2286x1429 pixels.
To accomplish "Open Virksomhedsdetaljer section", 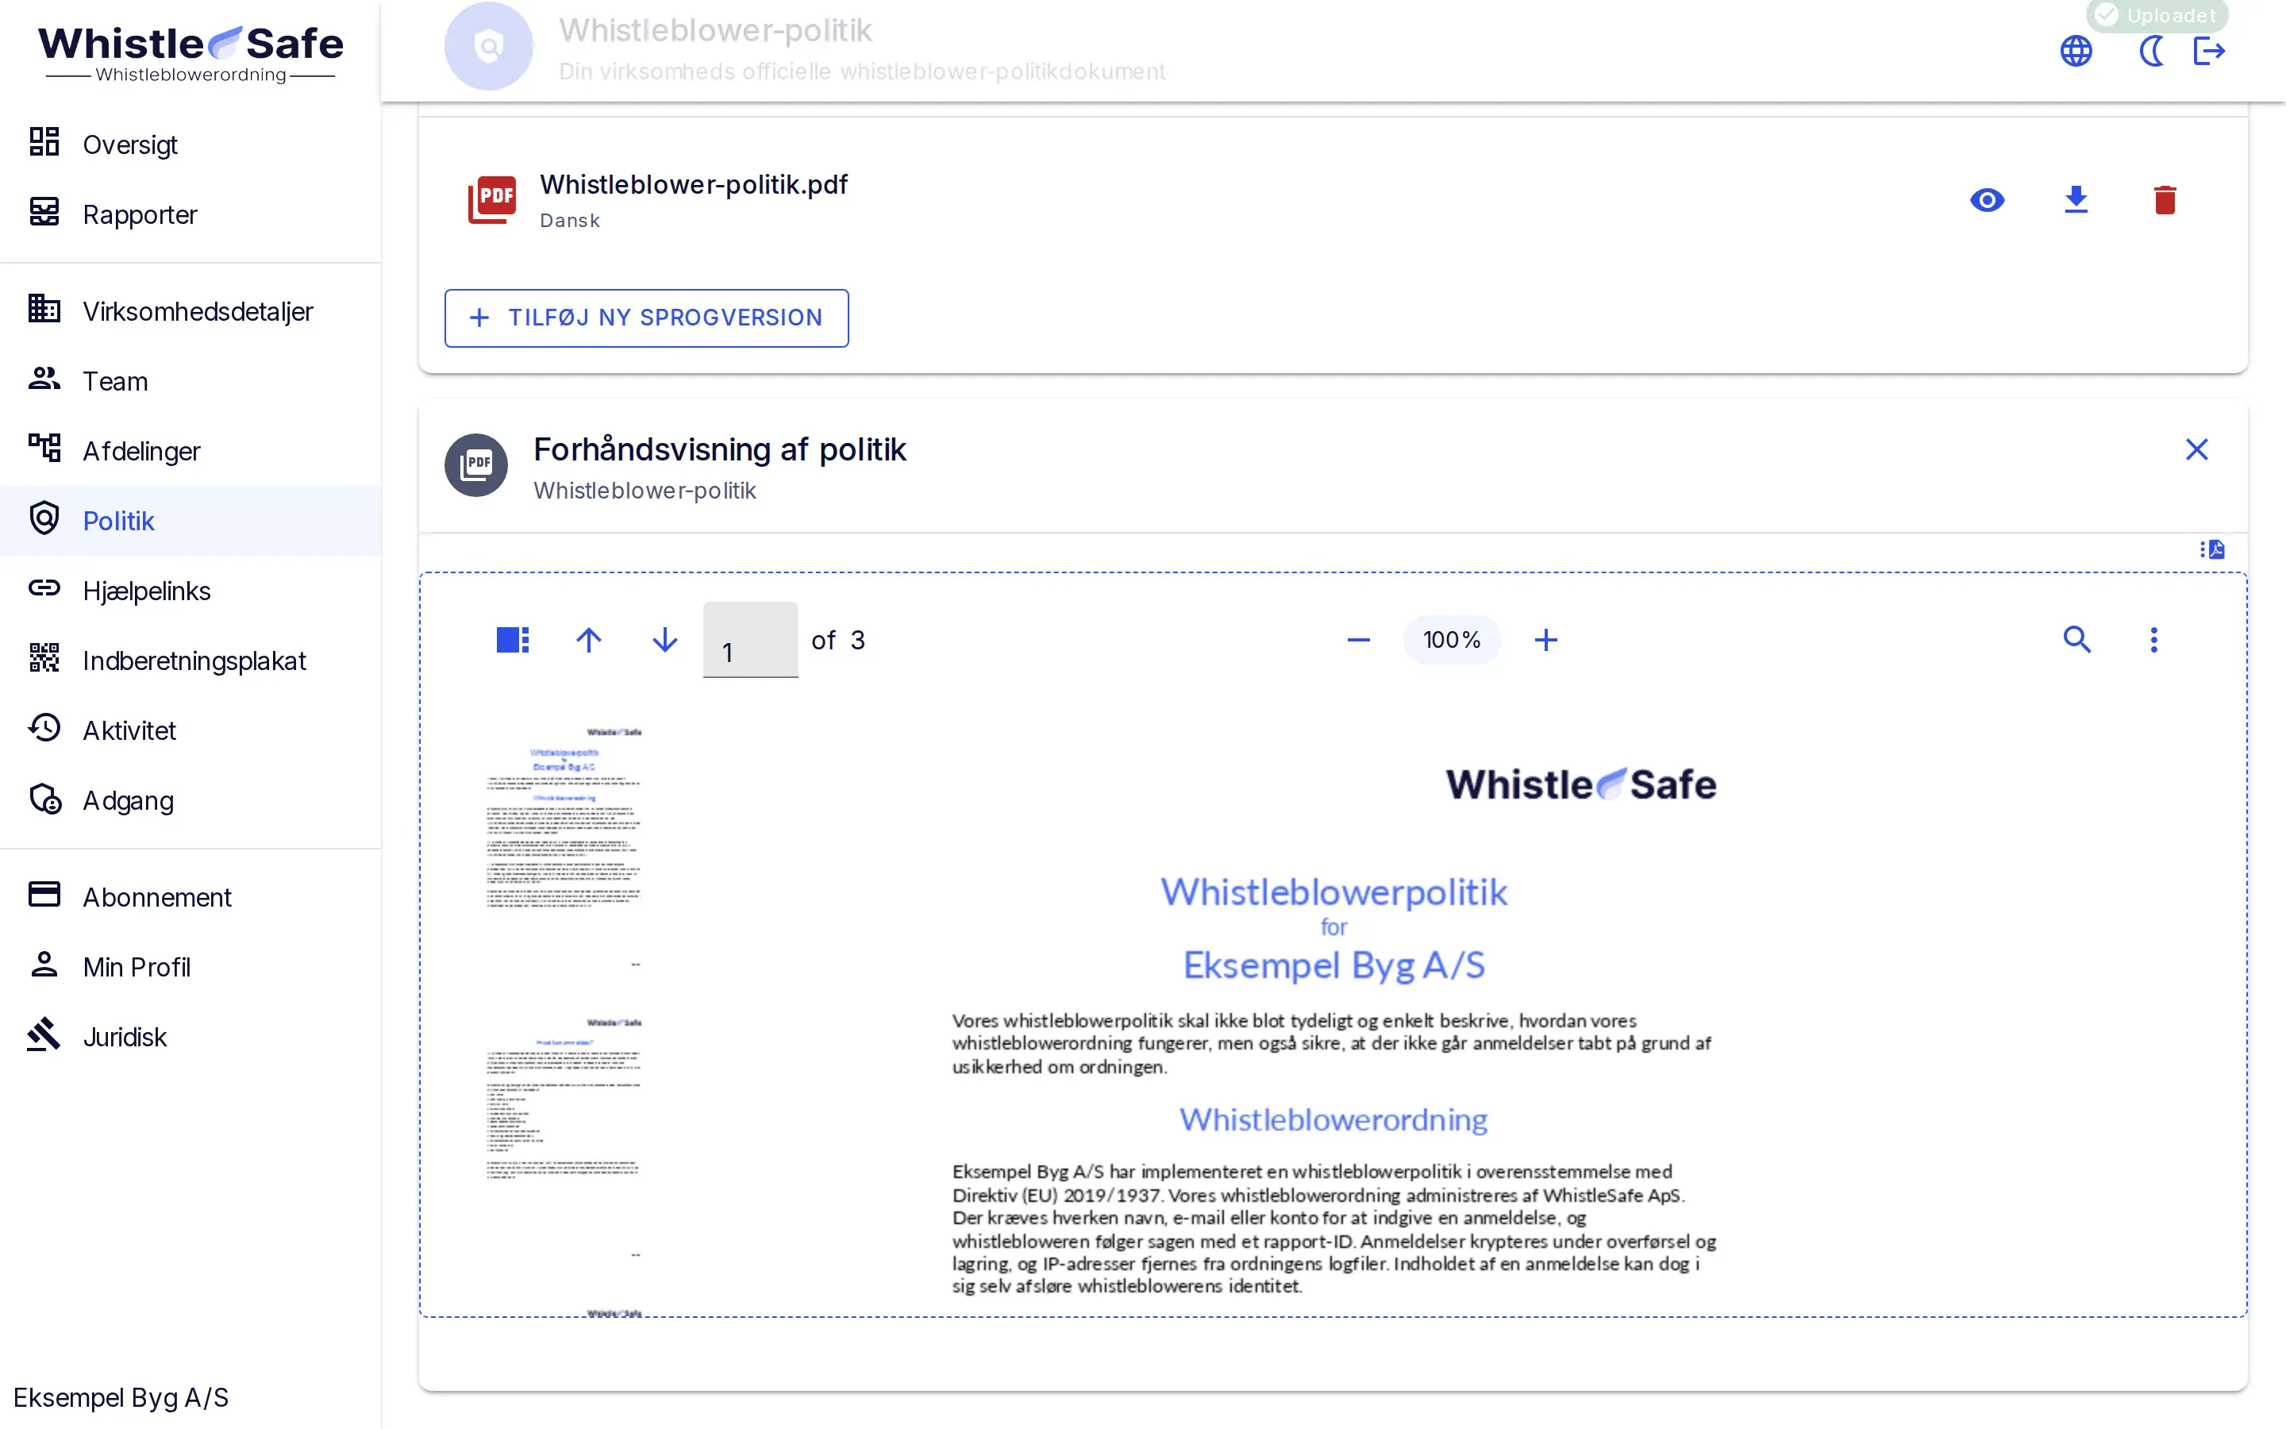I will (190, 311).
